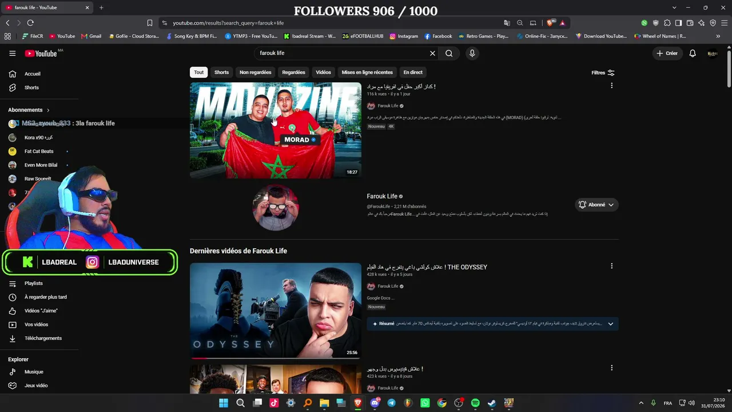This screenshot has height=412, width=732.
Task: Open The Odyssey video thumbnail
Action: point(276,311)
